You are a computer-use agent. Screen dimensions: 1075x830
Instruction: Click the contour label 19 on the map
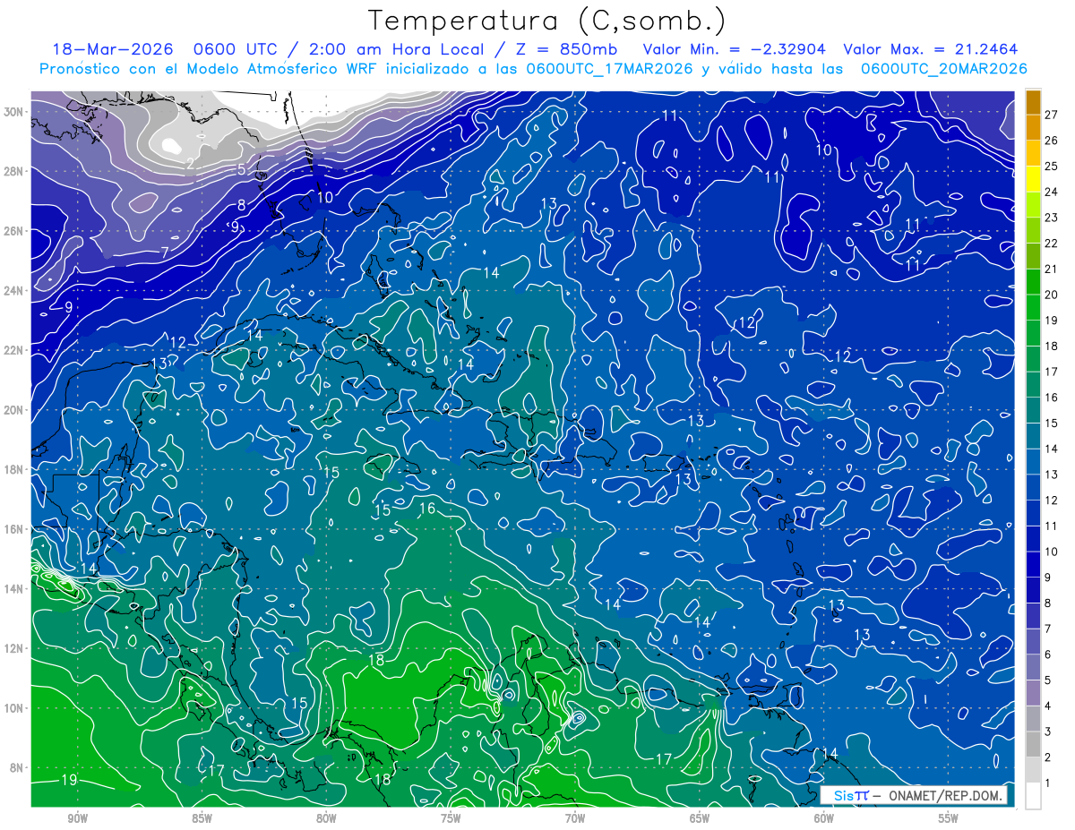[69, 780]
